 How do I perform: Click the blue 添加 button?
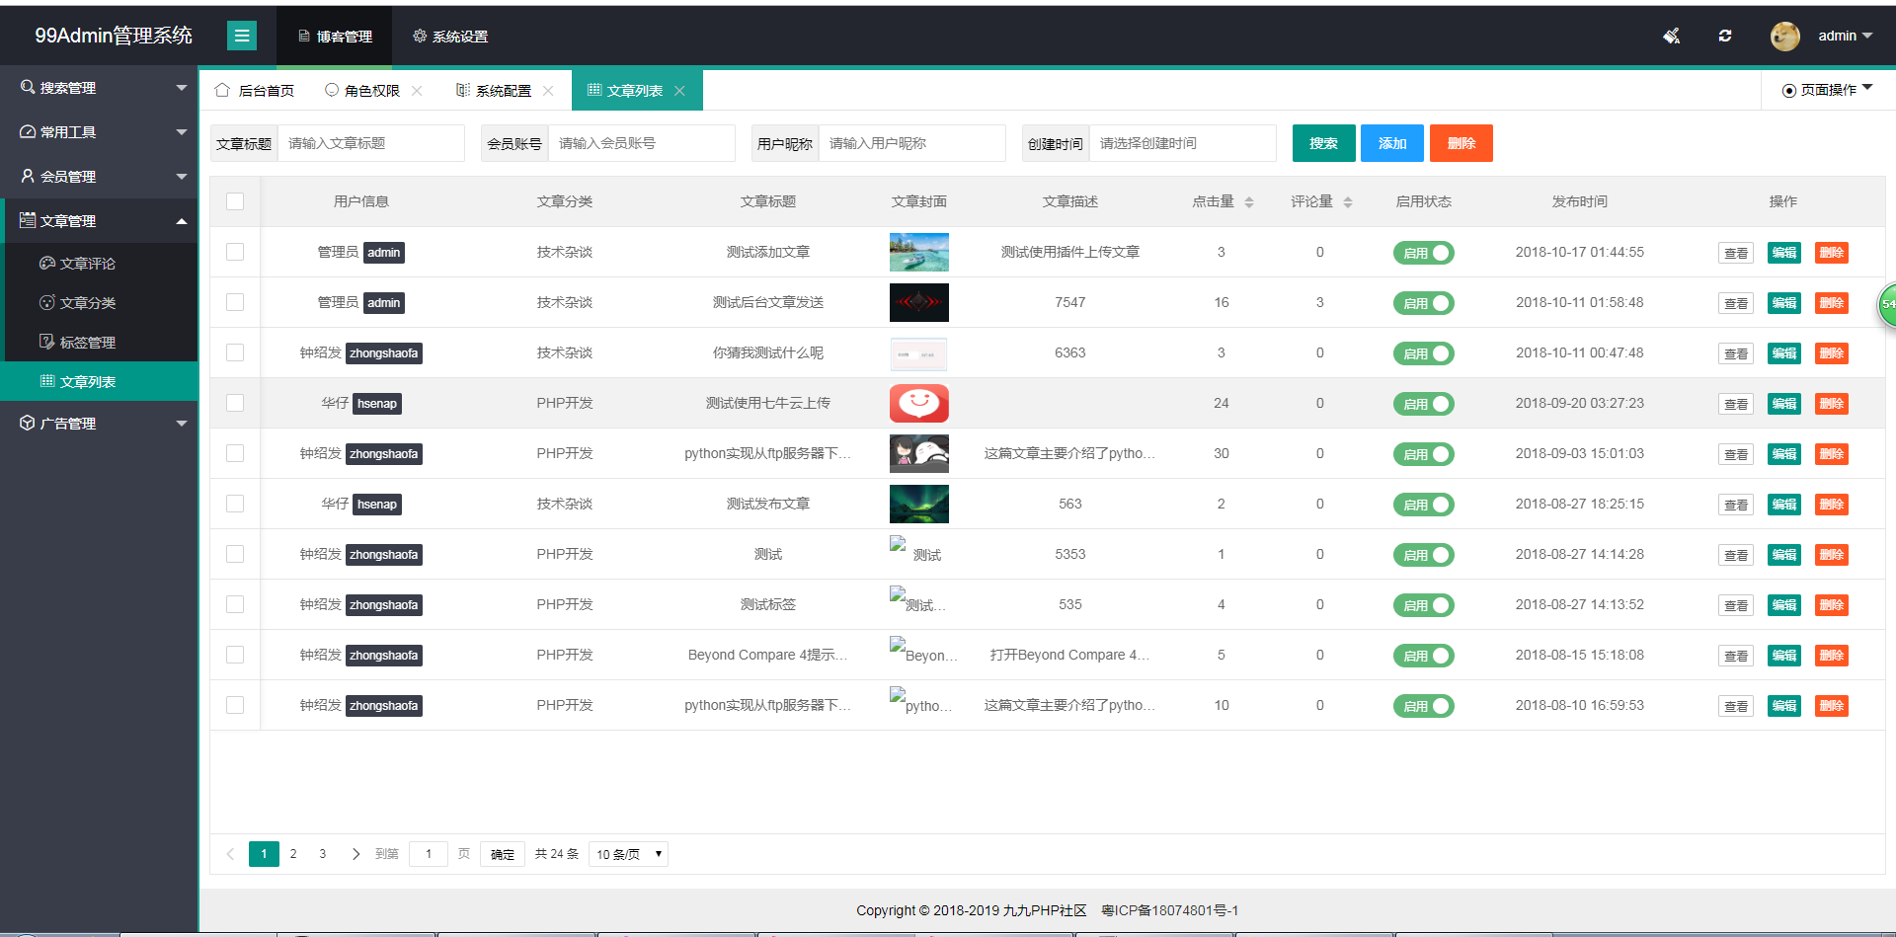(x=1391, y=143)
